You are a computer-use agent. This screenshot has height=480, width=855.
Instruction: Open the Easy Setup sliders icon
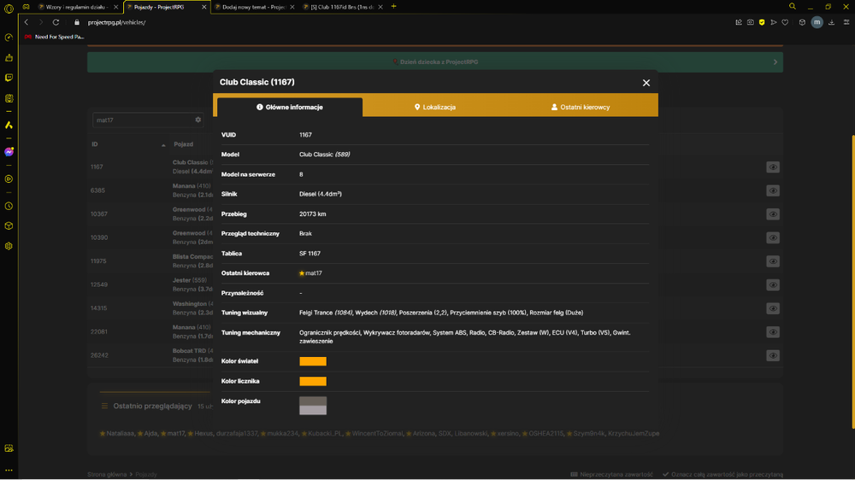click(846, 22)
